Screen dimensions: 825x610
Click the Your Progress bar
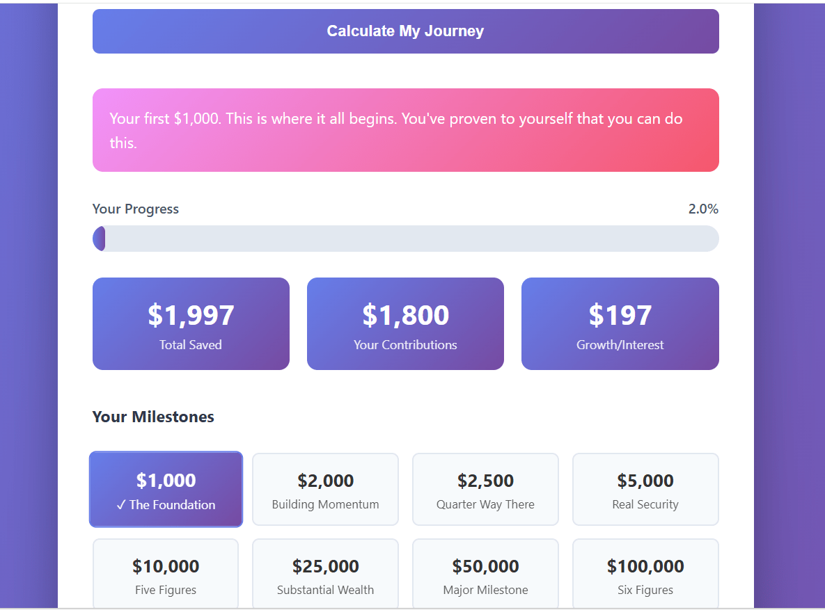click(405, 239)
